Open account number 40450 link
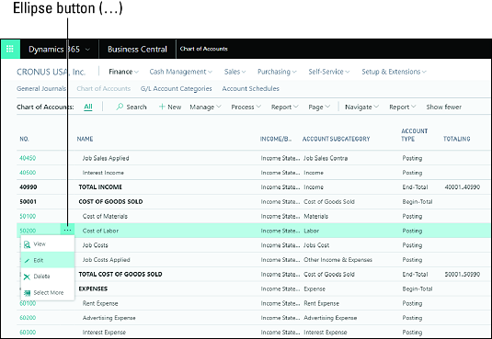 coord(28,158)
